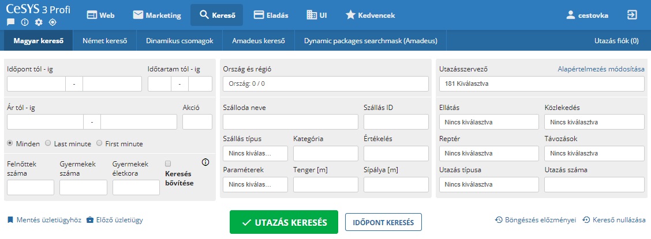Click the chat bubble icon under CeSYS logo

coord(10,22)
